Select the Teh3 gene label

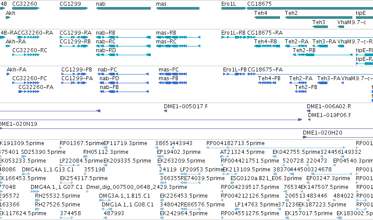coord(319,22)
